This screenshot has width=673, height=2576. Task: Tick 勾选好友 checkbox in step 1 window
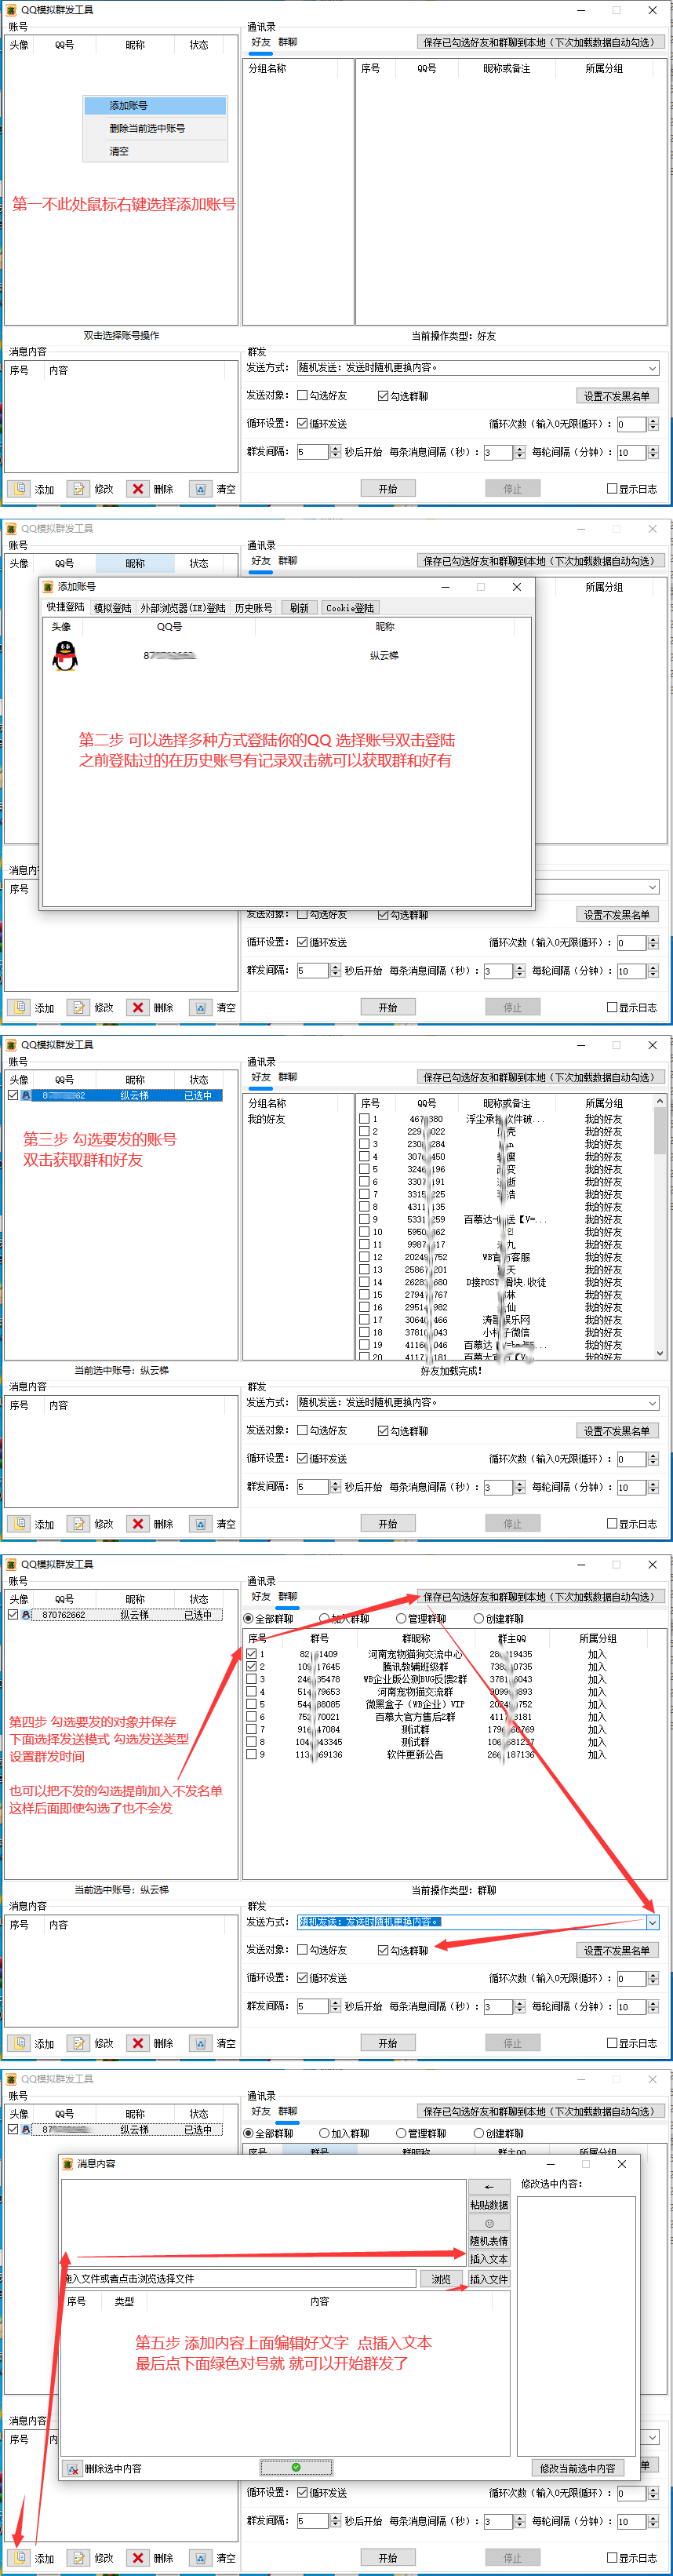(x=302, y=396)
